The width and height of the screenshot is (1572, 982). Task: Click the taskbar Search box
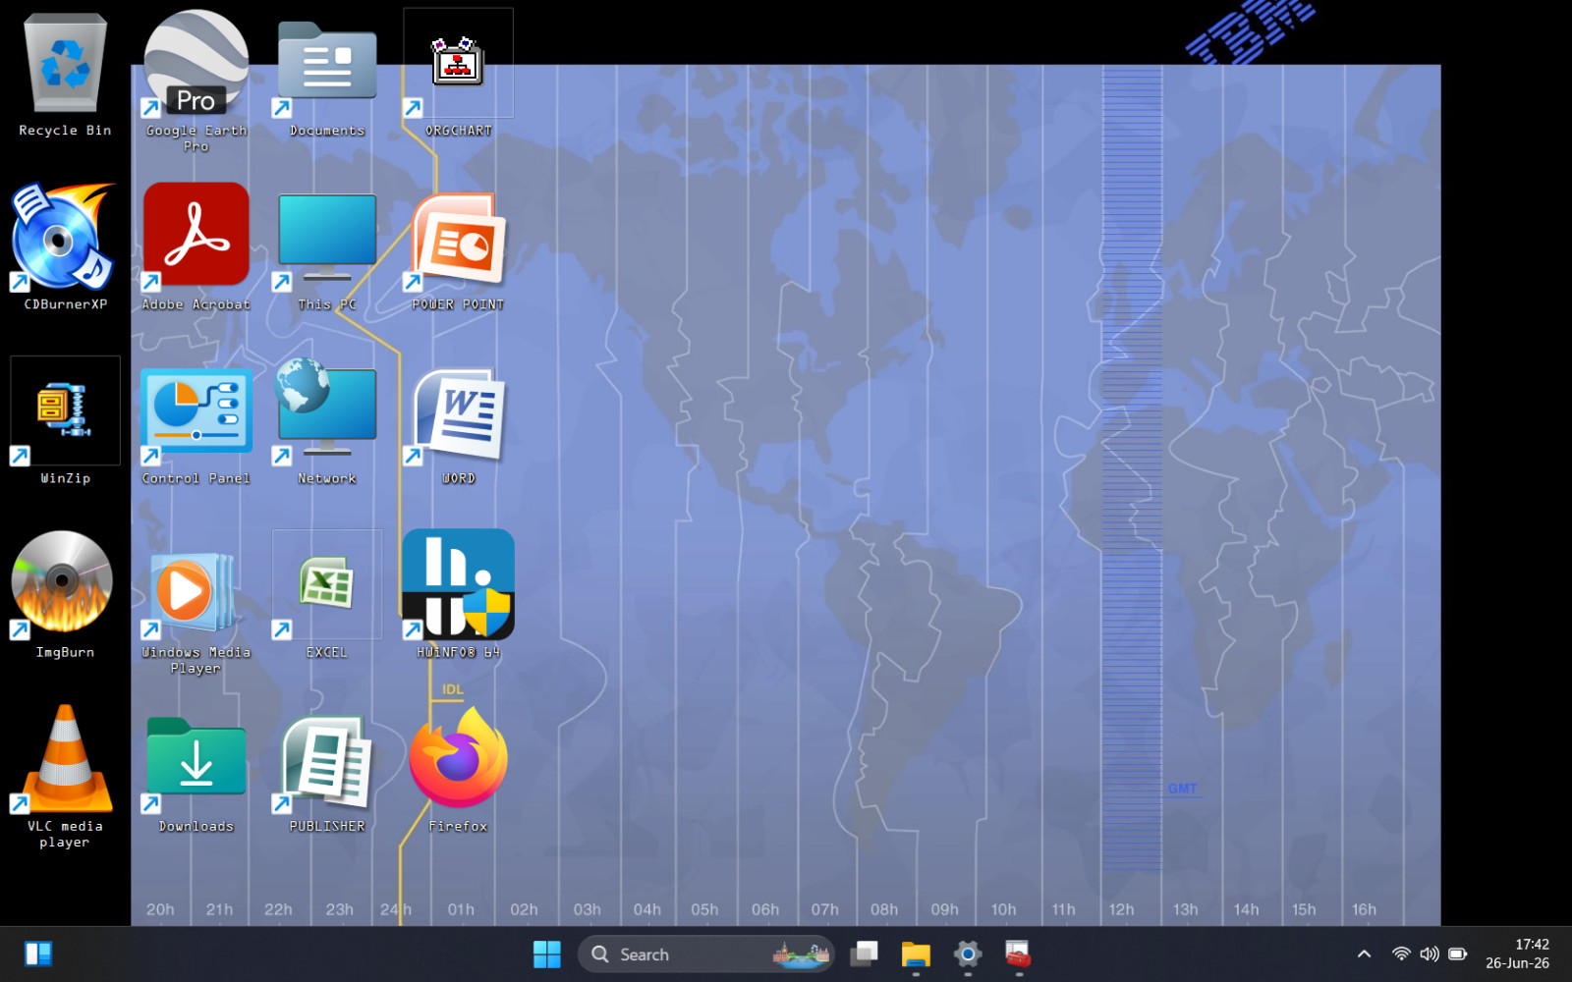tap(705, 954)
